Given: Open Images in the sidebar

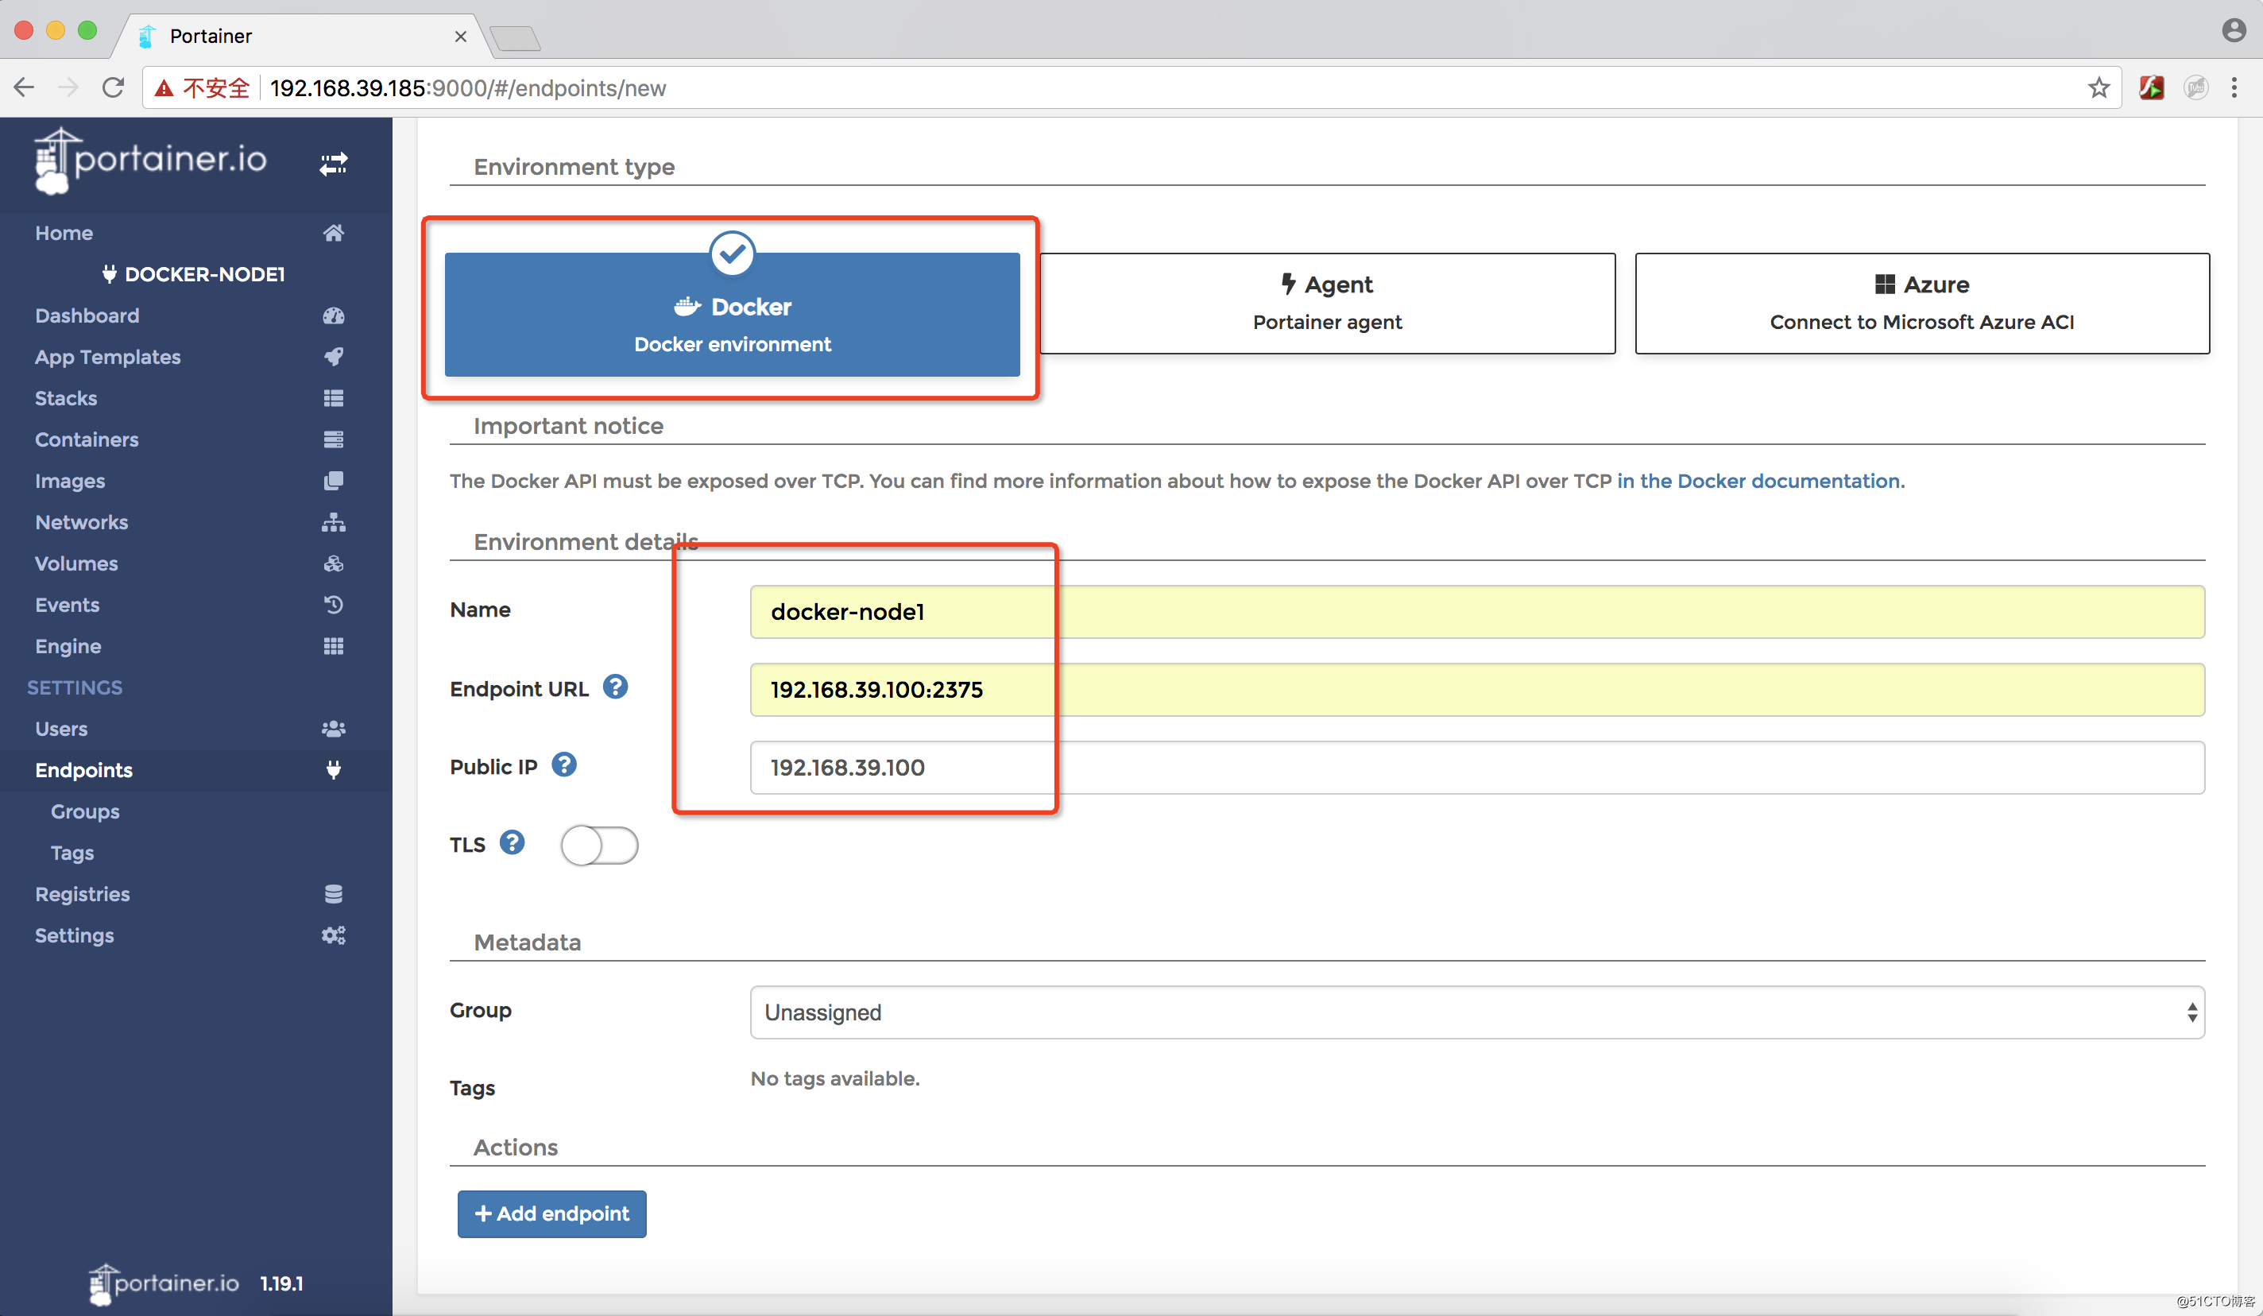Looking at the screenshot, I should pyautogui.click(x=70, y=481).
